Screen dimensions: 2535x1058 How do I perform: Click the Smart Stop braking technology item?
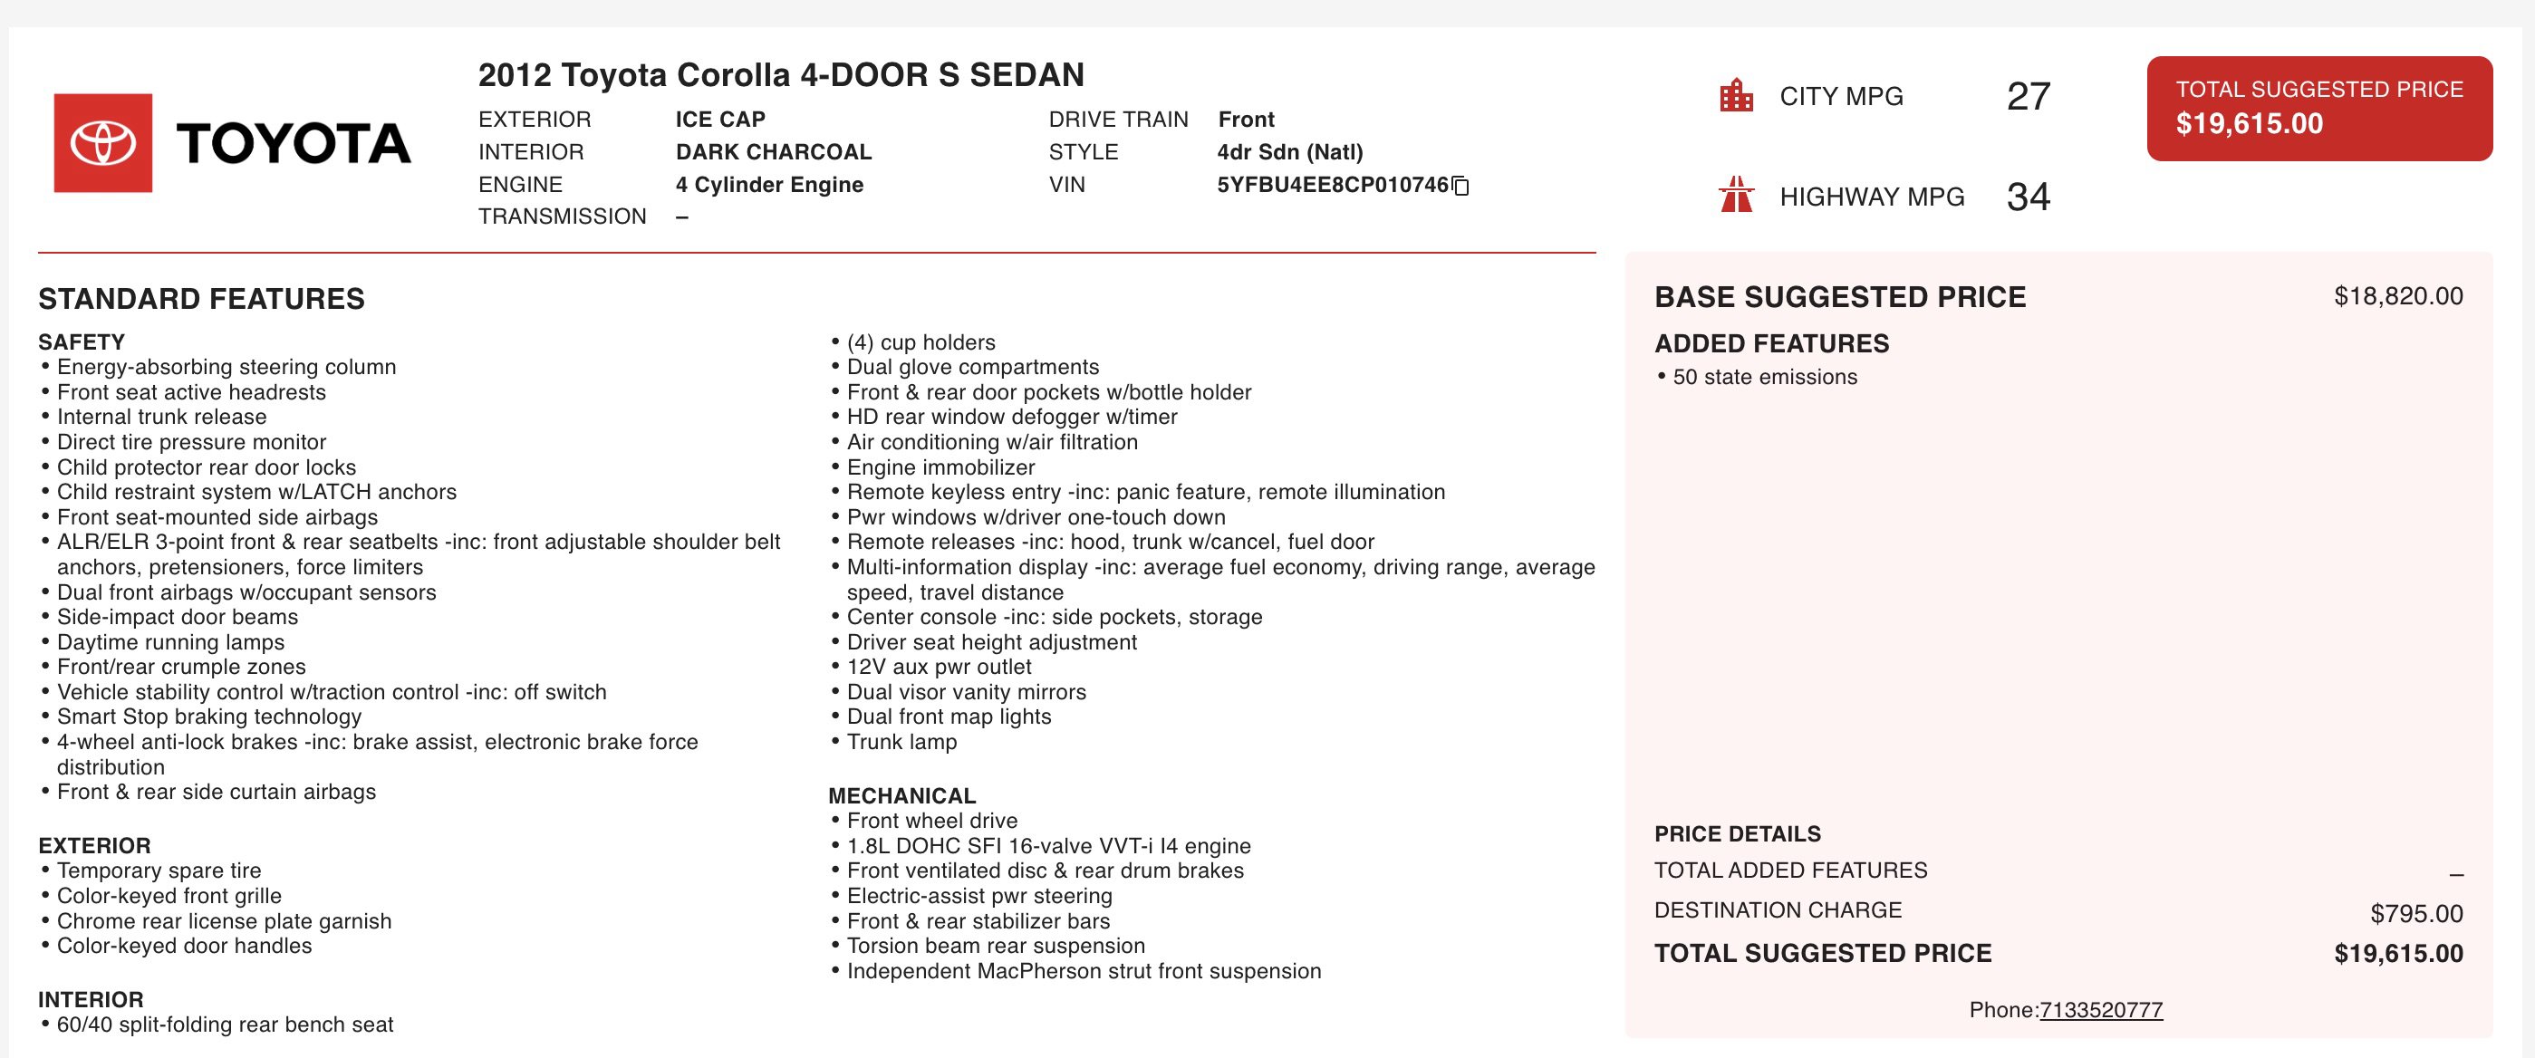[x=208, y=717]
